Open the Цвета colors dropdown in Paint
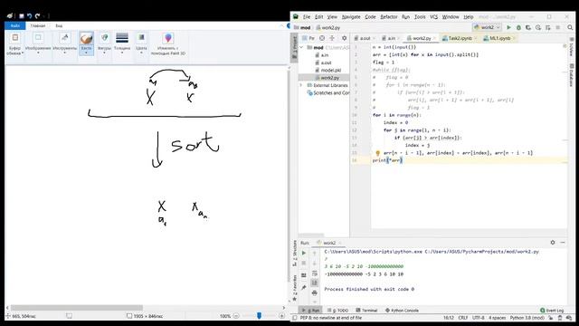This screenshot has height=326, width=579. (x=141, y=44)
